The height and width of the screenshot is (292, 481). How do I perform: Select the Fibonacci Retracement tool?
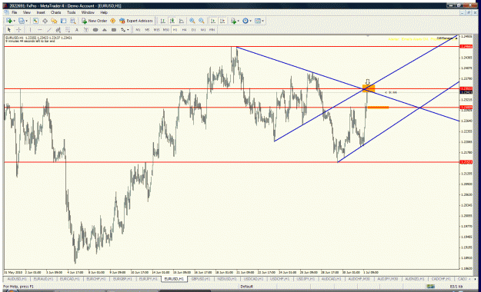click(x=68, y=30)
